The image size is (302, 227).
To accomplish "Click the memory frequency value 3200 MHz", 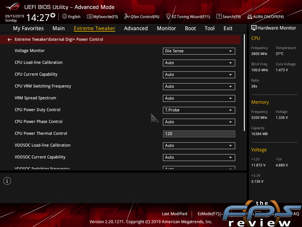I will 259,118.
